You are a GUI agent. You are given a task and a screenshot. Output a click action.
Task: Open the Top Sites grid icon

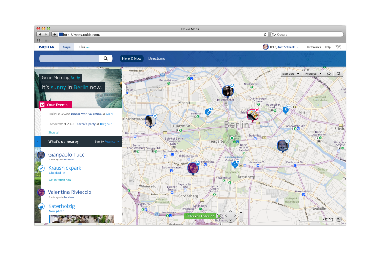point(47,40)
